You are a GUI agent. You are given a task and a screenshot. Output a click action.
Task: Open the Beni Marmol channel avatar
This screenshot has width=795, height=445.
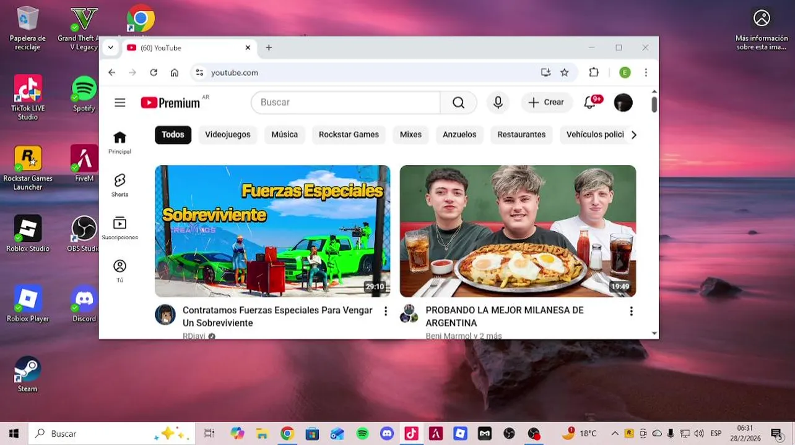click(409, 314)
